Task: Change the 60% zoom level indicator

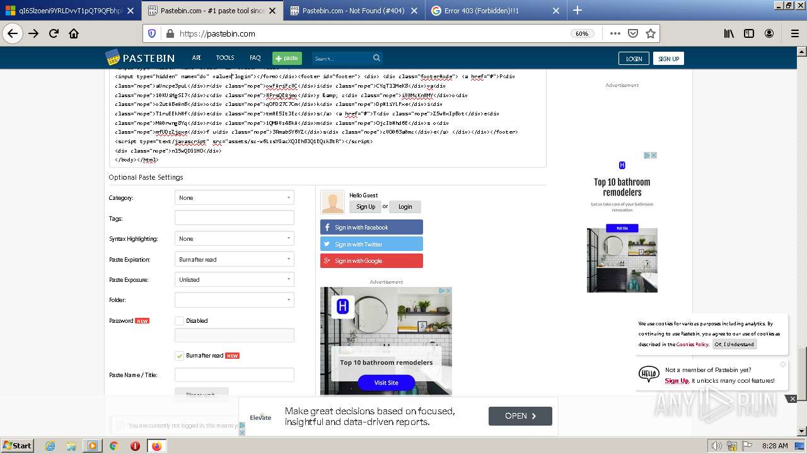Action: click(x=581, y=33)
